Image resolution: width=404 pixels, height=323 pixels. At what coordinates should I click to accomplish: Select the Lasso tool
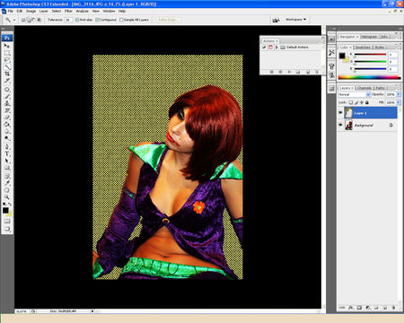[x=7, y=60]
